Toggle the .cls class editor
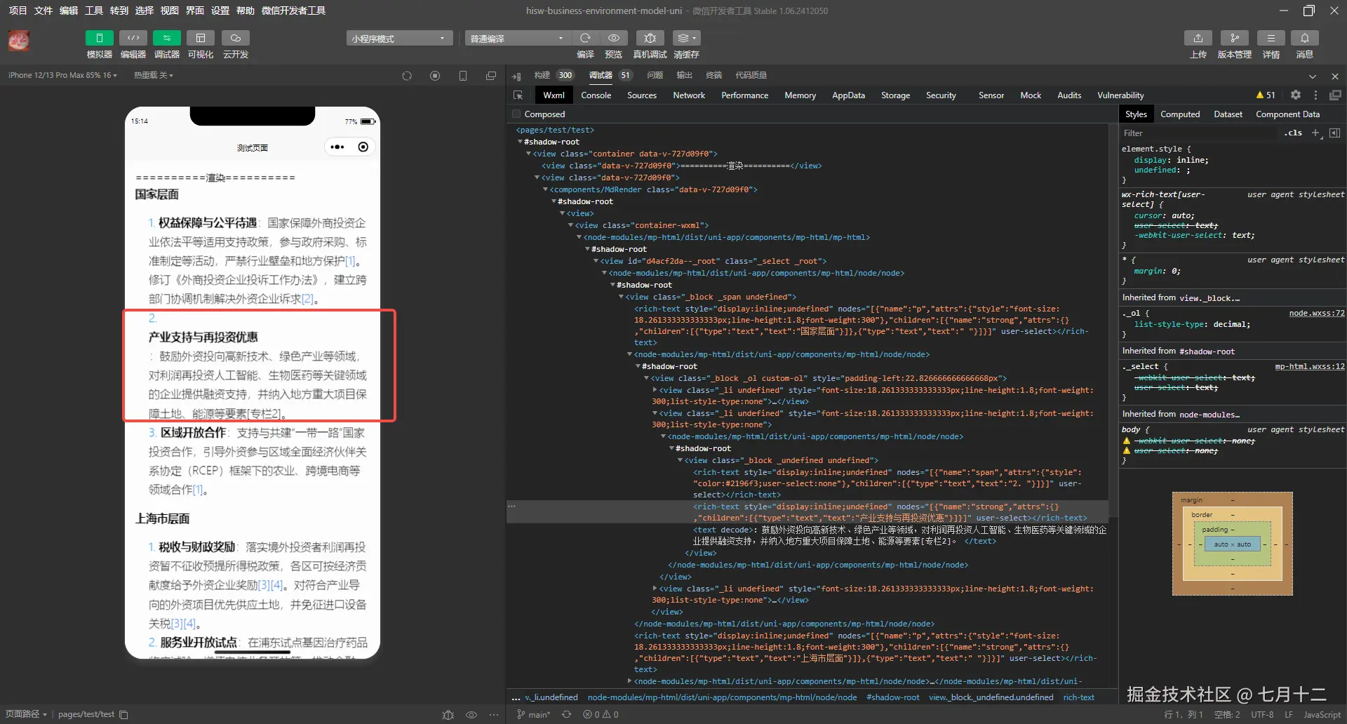The image size is (1347, 724). [x=1293, y=133]
